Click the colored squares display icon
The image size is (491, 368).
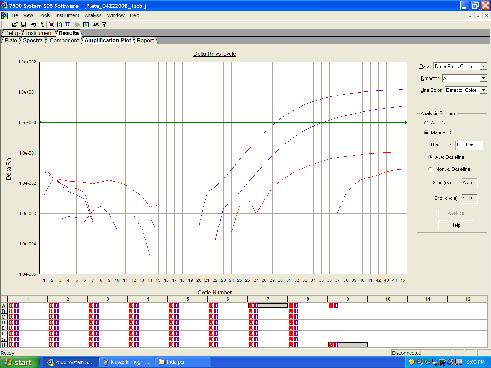click(x=68, y=25)
